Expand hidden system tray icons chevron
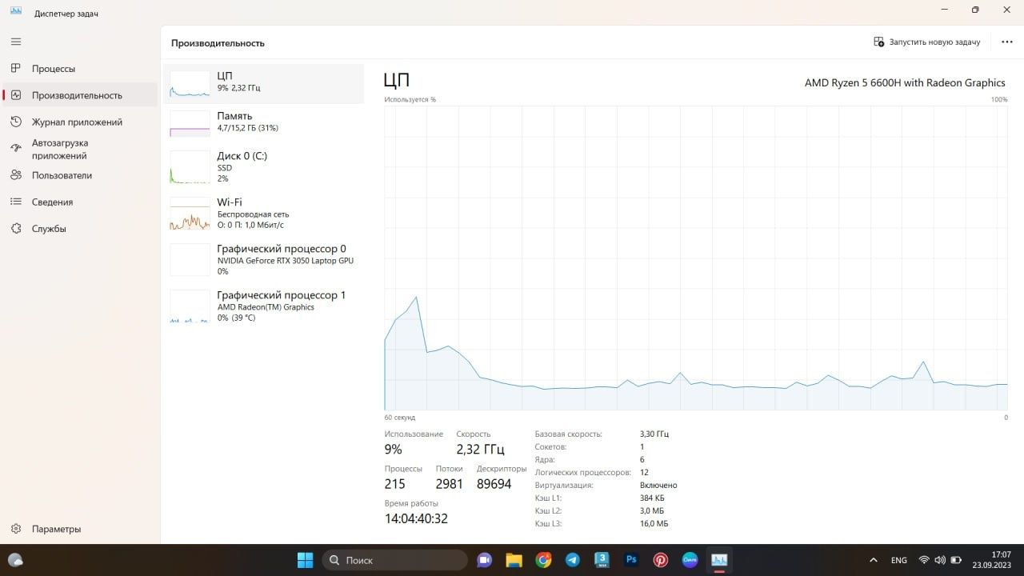The image size is (1024, 576). [x=873, y=560]
